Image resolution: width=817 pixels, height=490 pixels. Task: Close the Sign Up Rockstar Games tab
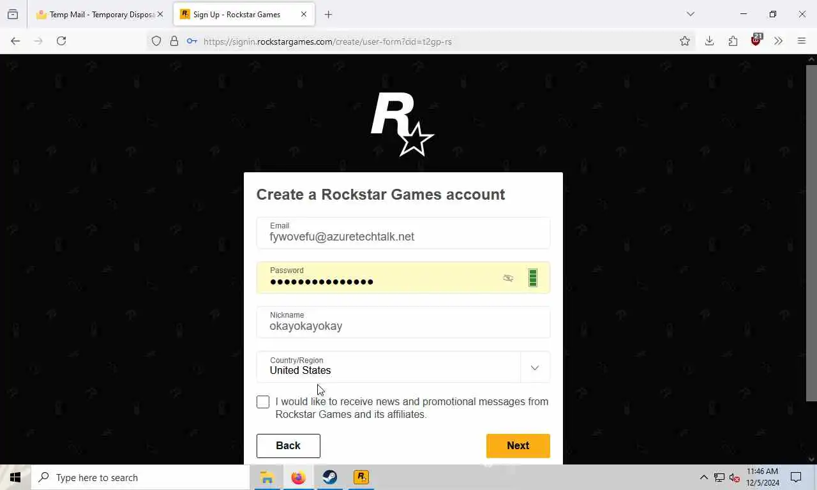click(x=304, y=14)
